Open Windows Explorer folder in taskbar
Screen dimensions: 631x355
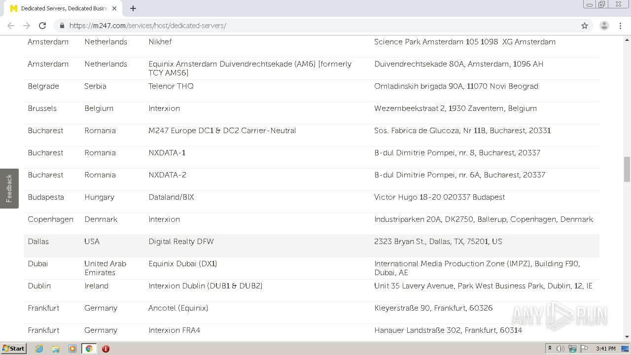pyautogui.click(x=56, y=349)
